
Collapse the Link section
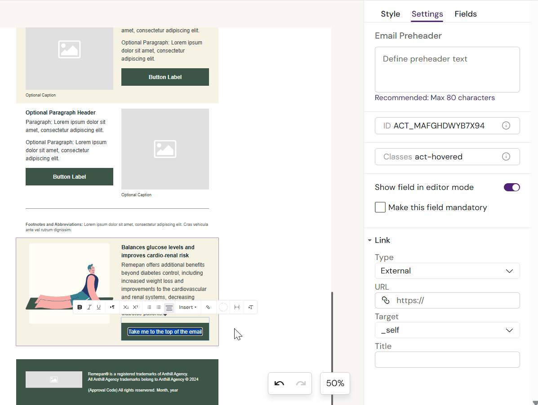pyautogui.click(x=369, y=240)
